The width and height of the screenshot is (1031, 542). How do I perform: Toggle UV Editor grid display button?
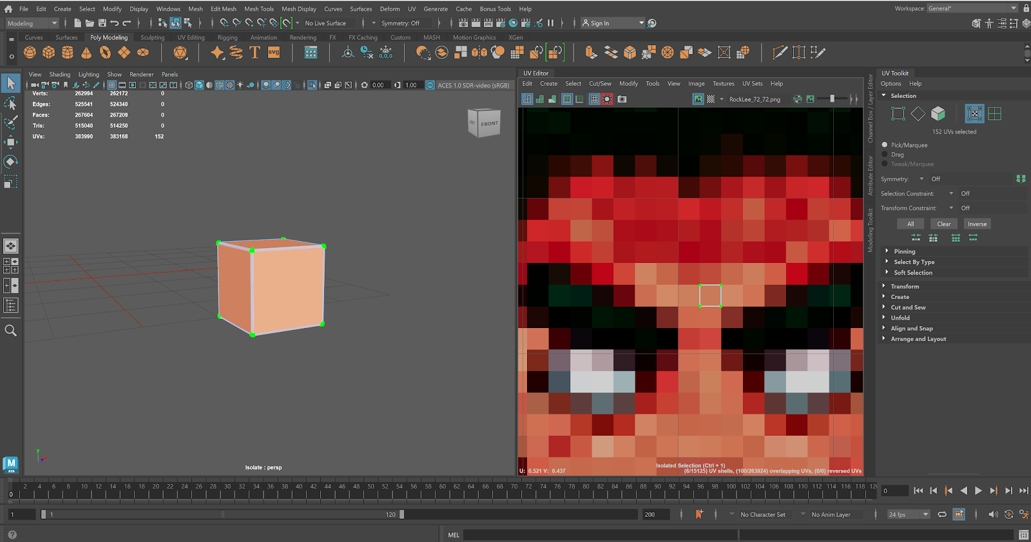click(x=594, y=99)
